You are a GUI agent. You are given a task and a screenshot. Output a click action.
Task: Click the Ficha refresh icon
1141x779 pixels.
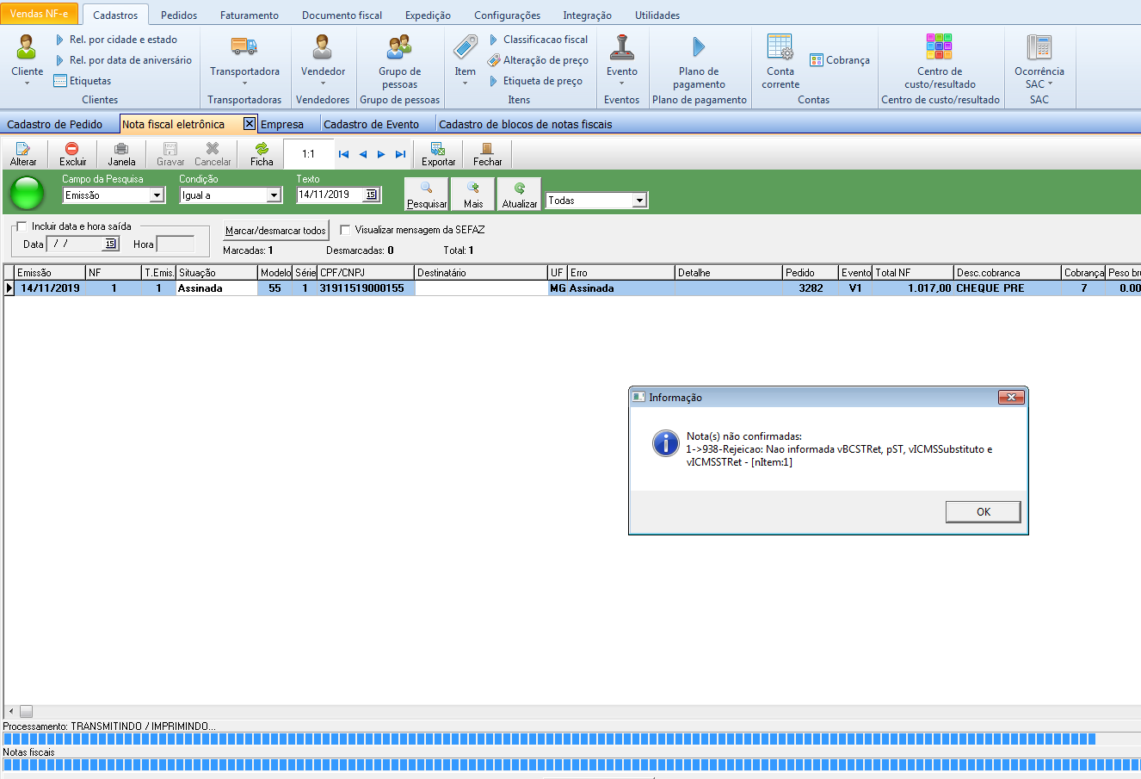(262, 150)
